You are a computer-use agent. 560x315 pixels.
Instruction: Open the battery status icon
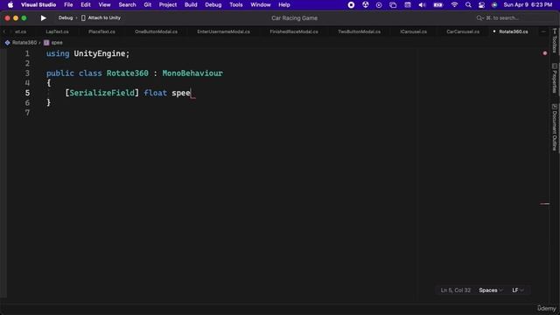[437, 5]
